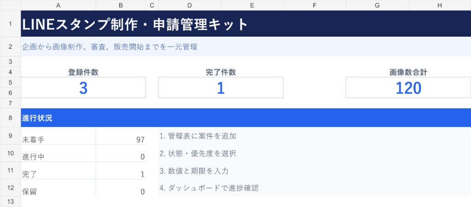Click the title LINEスタンプ制作・申請管理キット
This screenshot has height=207, width=471.
coord(135,24)
